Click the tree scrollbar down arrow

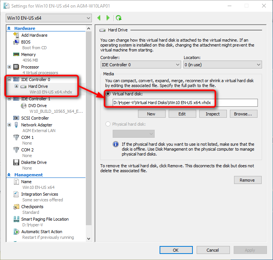pyautogui.click(x=88, y=239)
